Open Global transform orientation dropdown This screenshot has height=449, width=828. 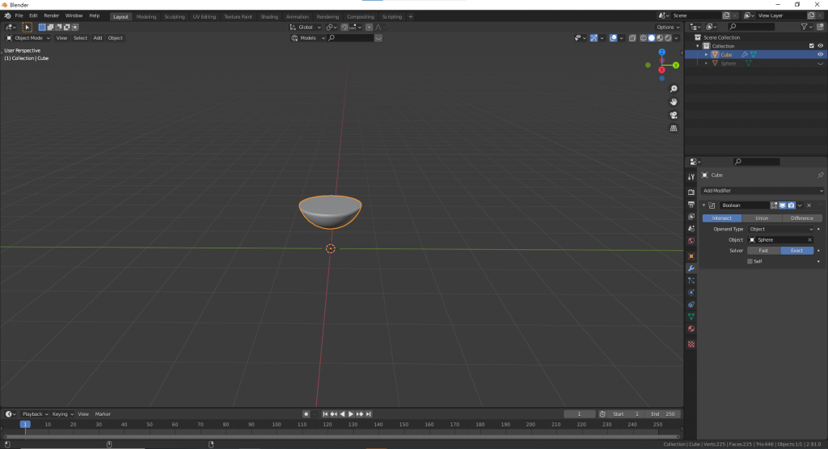click(305, 28)
